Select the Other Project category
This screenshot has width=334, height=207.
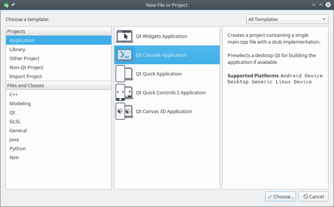coord(59,58)
